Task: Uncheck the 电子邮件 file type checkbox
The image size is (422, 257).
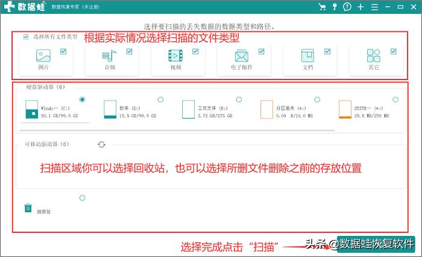Action: (x=261, y=51)
